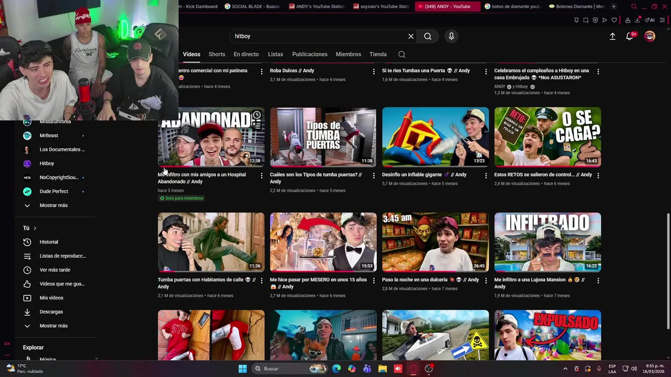The width and height of the screenshot is (671, 377).
Task: Switch to Listas channel tab
Action: click(275, 54)
